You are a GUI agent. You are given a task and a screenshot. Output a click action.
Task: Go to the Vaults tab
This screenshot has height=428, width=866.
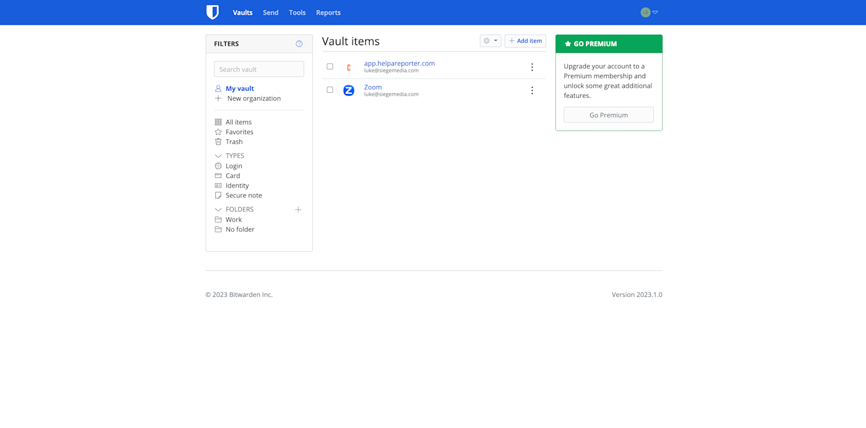click(x=242, y=12)
